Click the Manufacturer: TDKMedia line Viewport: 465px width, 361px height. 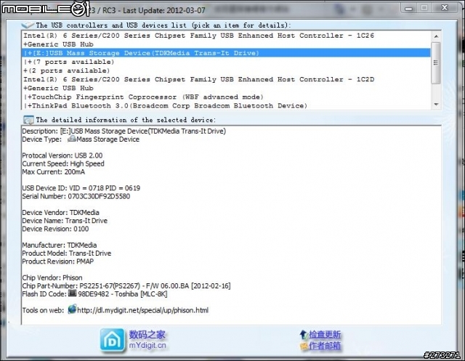[60, 245]
